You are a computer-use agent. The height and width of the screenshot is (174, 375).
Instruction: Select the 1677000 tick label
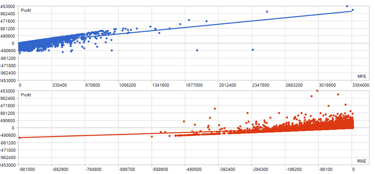pyautogui.click(x=194, y=85)
